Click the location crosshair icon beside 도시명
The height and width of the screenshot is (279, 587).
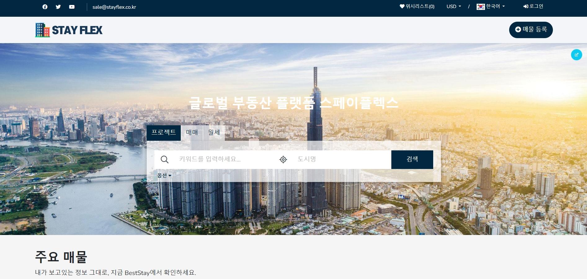tap(282, 159)
